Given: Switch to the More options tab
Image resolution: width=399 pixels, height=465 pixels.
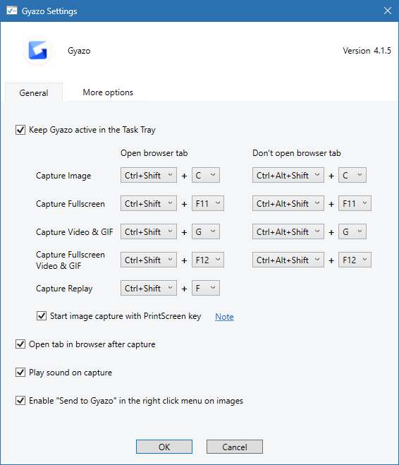Looking at the screenshot, I should click(x=108, y=92).
